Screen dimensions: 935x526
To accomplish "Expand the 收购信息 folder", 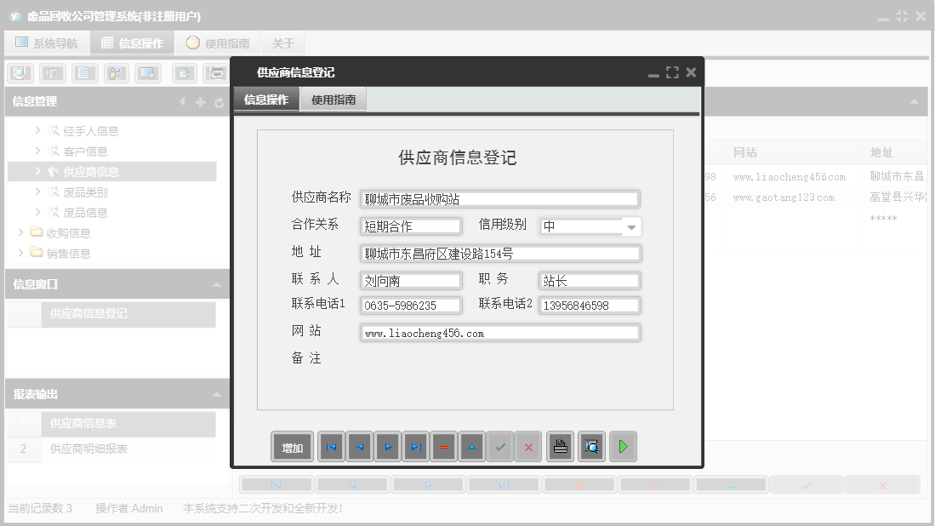I will [19, 232].
